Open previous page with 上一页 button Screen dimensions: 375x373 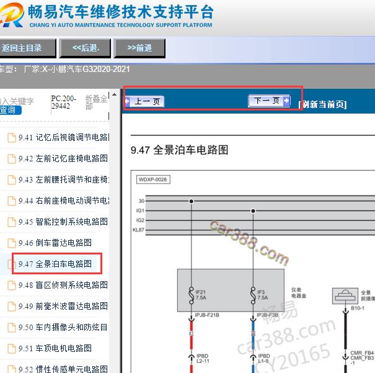144,102
